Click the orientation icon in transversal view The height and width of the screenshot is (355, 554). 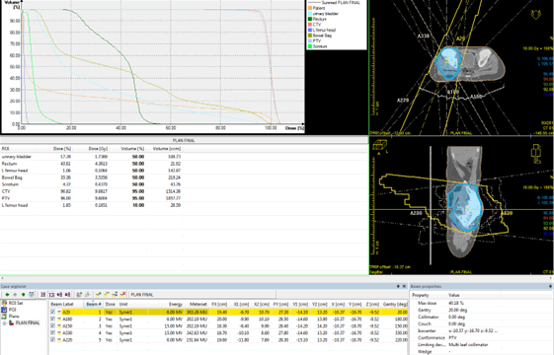point(536,15)
